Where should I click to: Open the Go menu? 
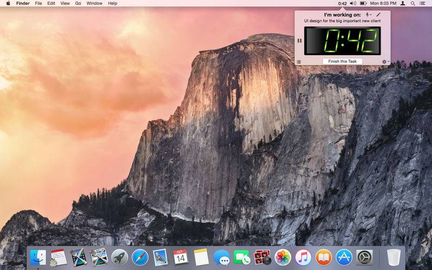[78, 3]
